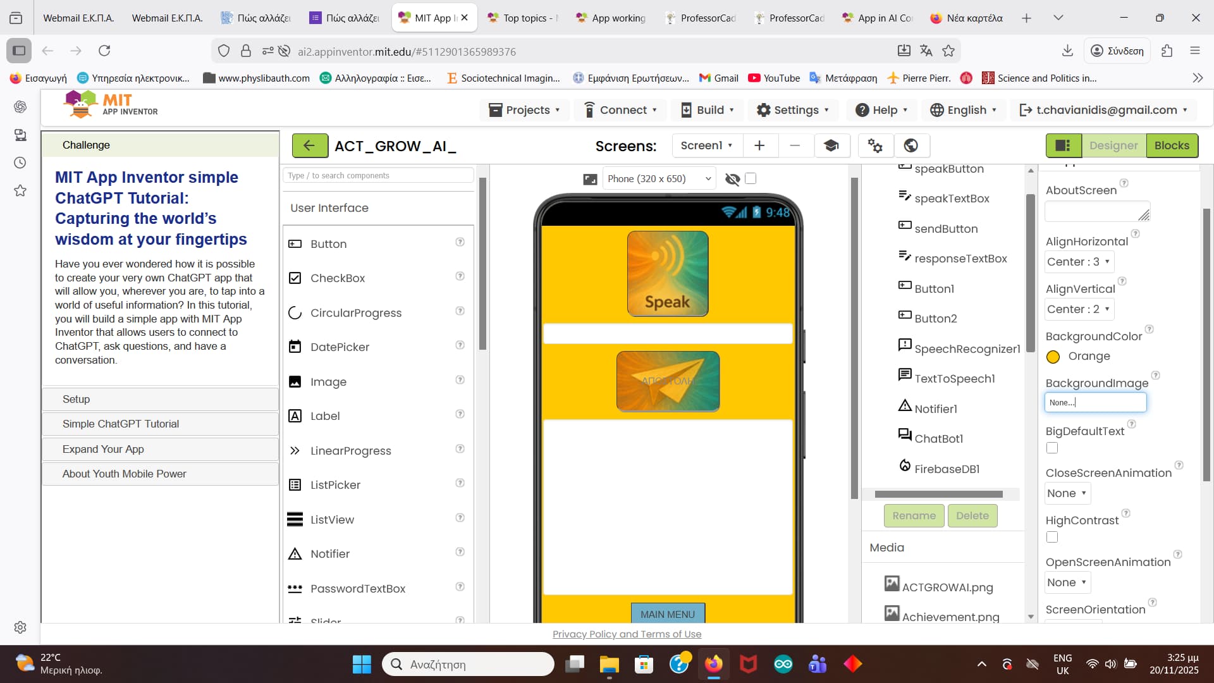Image resolution: width=1214 pixels, height=683 pixels.
Task: Open project properties gears icon
Action: point(875,145)
